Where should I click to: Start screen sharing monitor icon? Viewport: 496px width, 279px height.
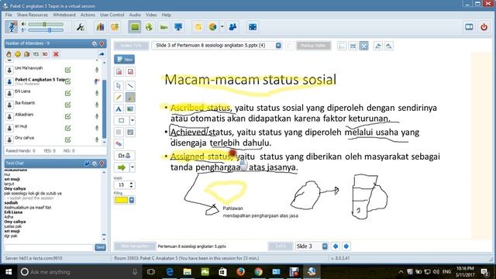click(x=178, y=27)
